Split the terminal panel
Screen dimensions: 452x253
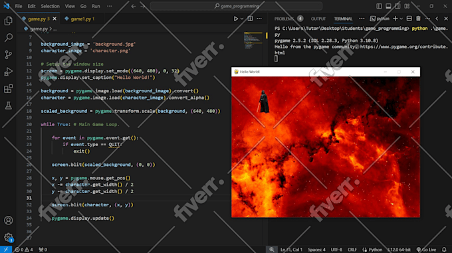[409, 19]
